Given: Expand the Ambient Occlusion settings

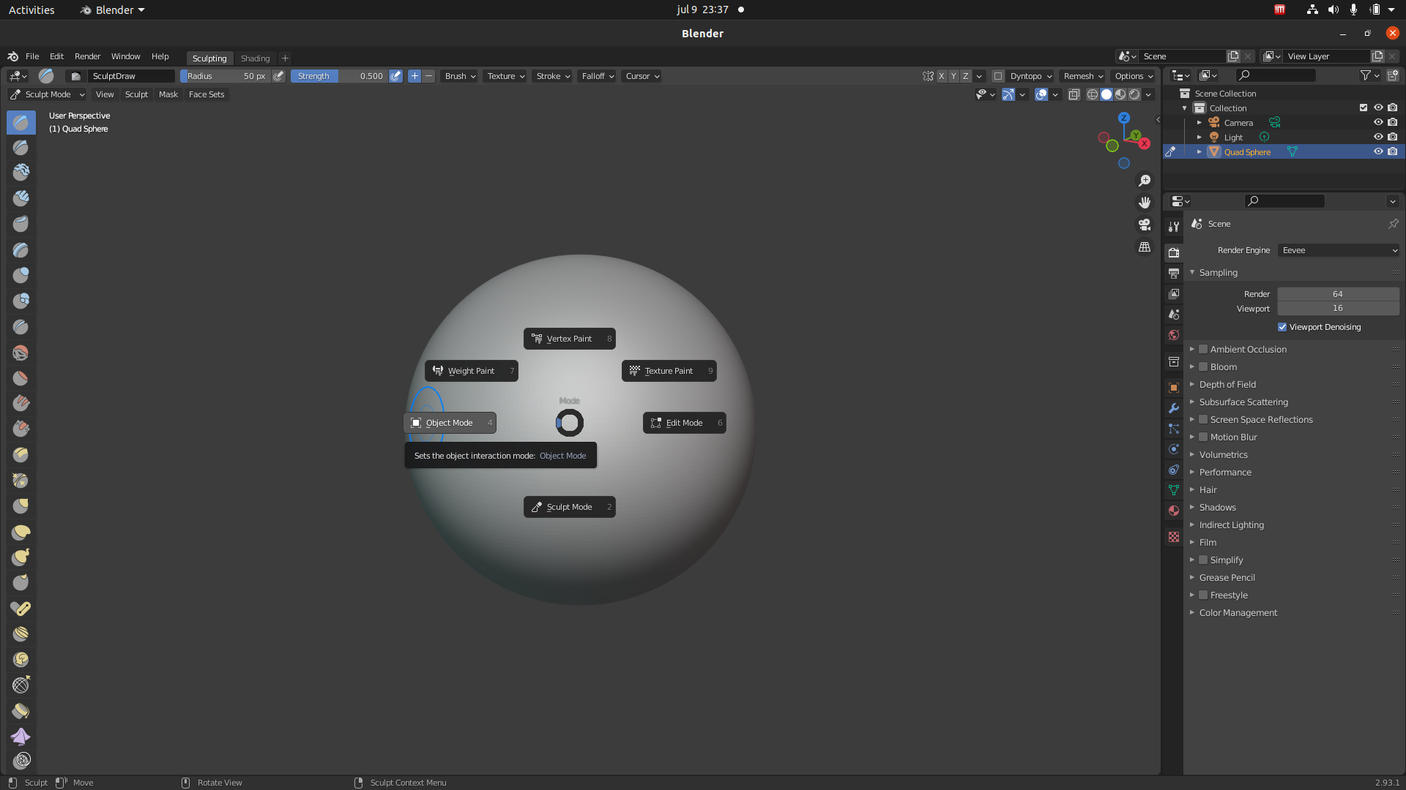Looking at the screenshot, I should click(x=1191, y=349).
